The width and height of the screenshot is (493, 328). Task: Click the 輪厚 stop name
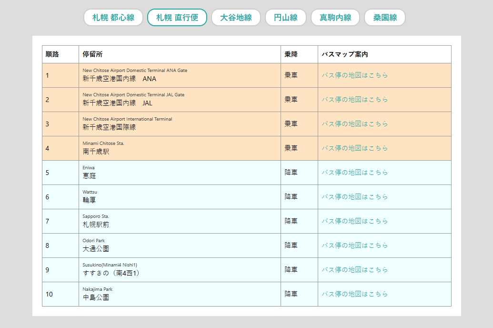click(89, 200)
